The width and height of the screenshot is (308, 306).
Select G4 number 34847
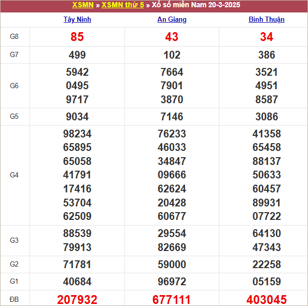click(x=172, y=161)
